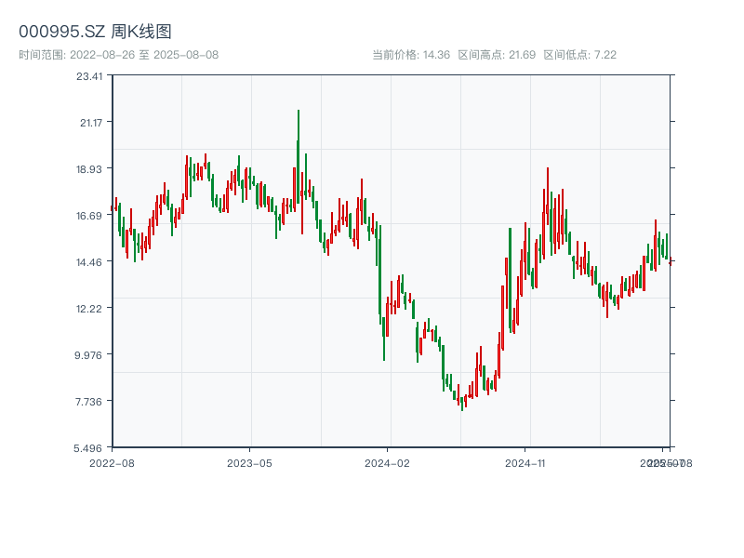Screen dimensions: 744x558
Task: Click the tallest green candle peaking near 21.69
Action: (298, 156)
